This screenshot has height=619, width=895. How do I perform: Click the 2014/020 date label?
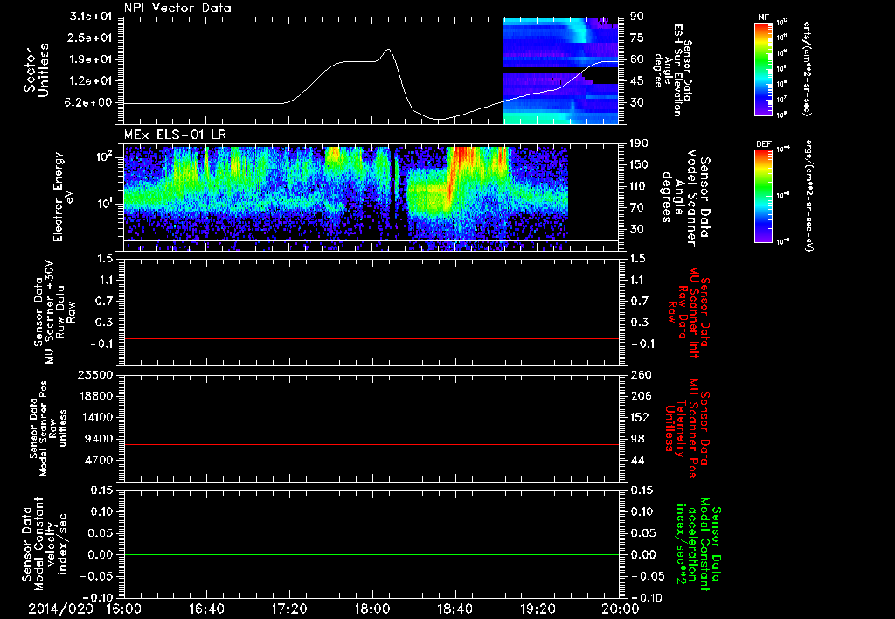pos(60,609)
